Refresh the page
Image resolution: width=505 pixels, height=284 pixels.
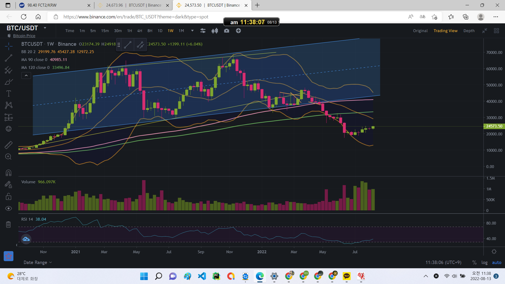24,17
